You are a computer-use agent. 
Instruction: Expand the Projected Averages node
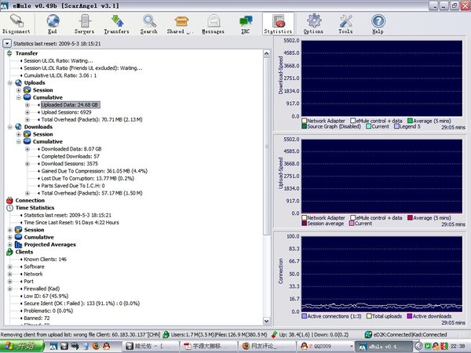point(9,245)
